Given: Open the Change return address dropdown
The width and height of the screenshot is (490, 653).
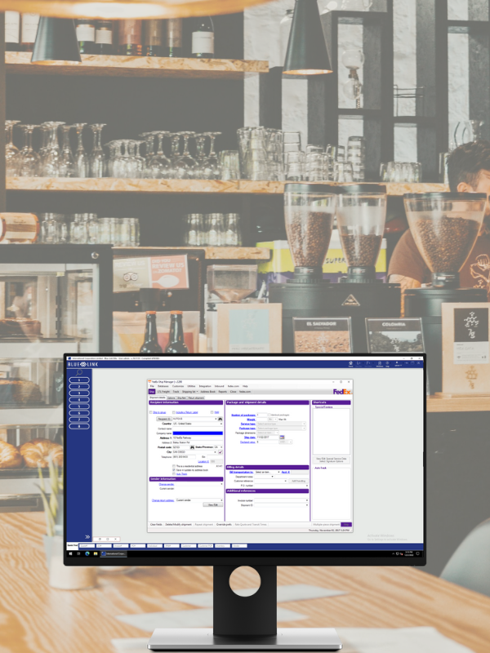Looking at the screenshot, I should pyautogui.click(x=222, y=500).
